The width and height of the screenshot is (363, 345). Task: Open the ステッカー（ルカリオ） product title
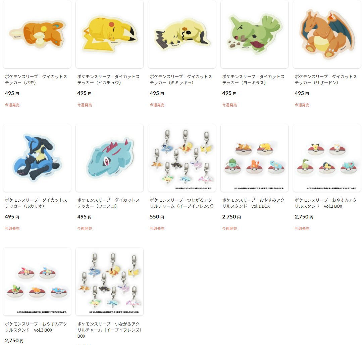coord(36,203)
